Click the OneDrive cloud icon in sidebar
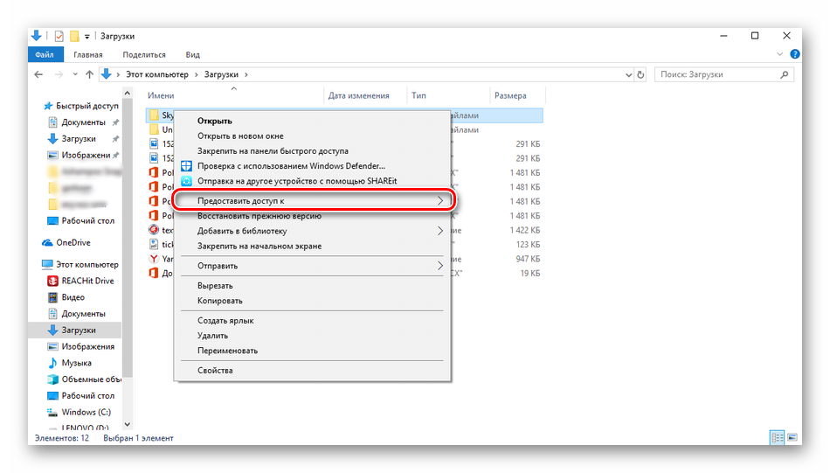This screenshot has height=473, width=830. point(49,243)
